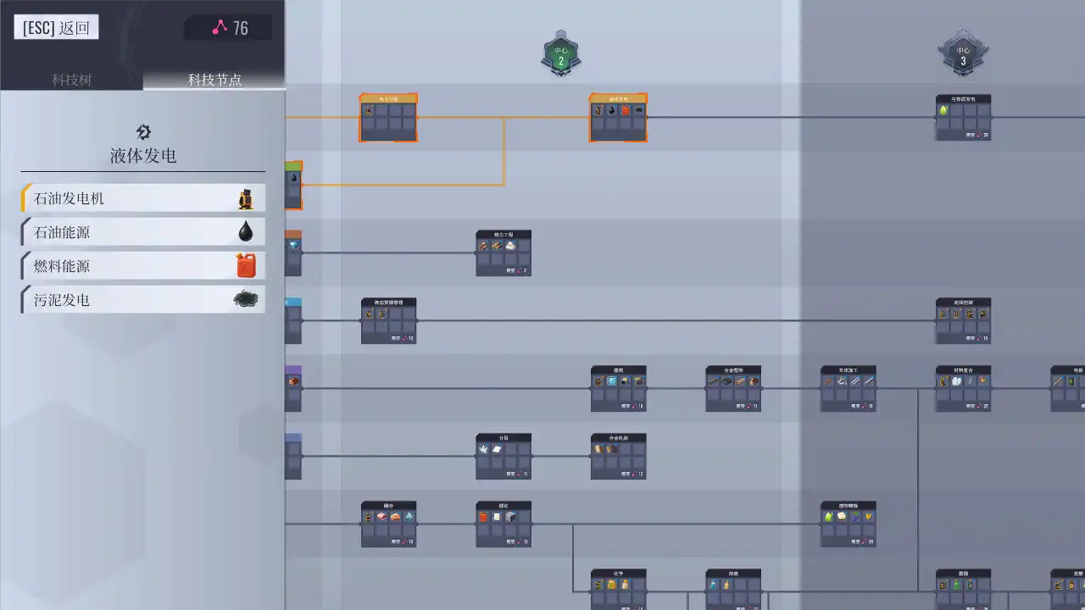Click the 材料复合 node title
Image resolution: width=1085 pixels, height=610 pixels.
(x=963, y=369)
